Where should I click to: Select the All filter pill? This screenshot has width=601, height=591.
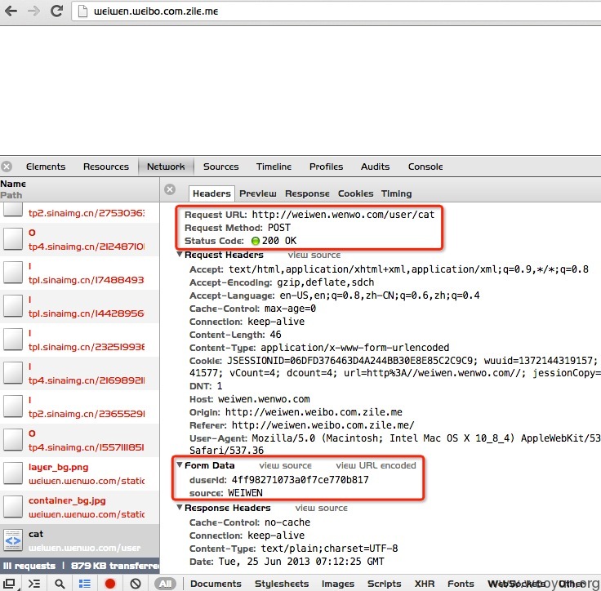click(165, 584)
